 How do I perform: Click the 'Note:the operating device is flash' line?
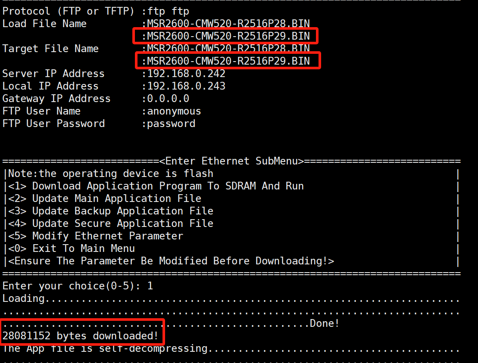110,174
